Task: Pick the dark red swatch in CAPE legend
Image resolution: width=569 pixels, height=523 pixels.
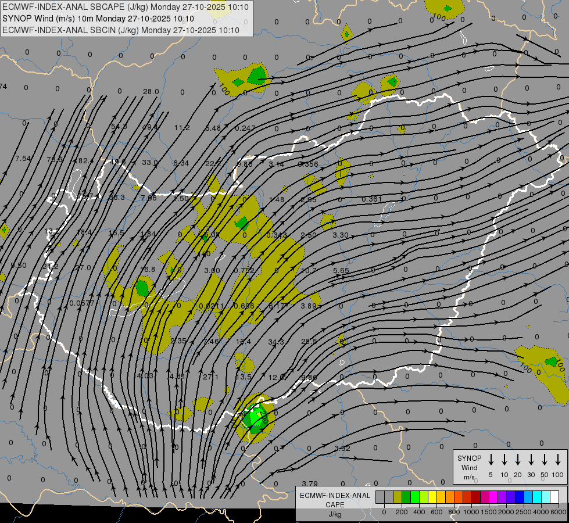Action: point(476,497)
